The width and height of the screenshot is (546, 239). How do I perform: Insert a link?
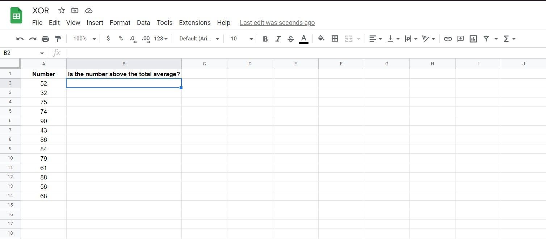point(448,39)
